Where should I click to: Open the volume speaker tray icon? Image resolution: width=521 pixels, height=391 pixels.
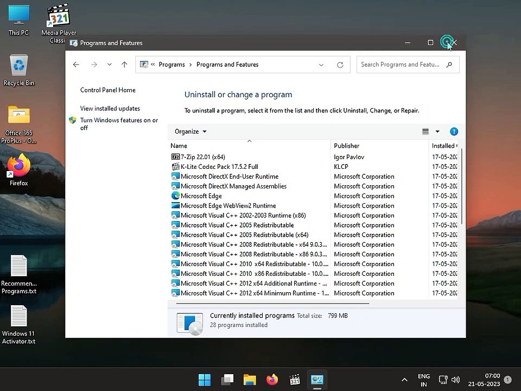[x=455, y=380]
